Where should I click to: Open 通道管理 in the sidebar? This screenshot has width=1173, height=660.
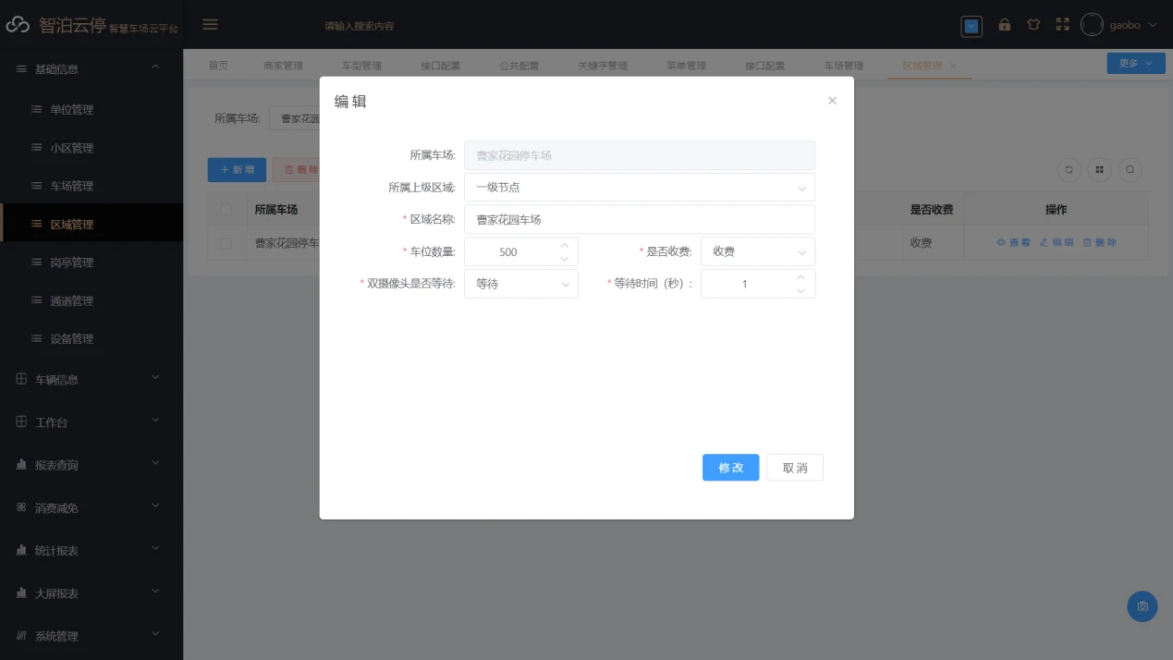[92, 300]
